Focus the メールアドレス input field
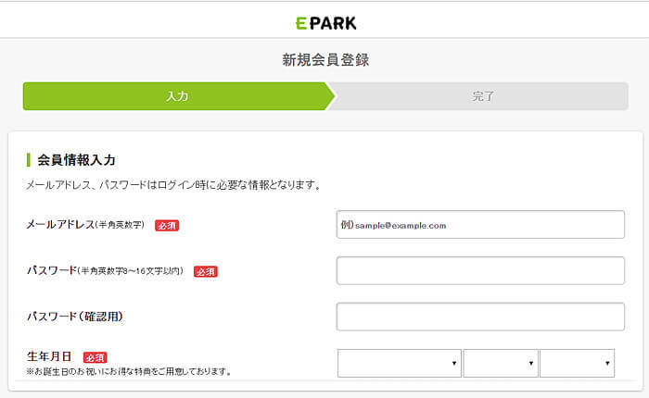Screen dimensions: 649x398 pos(480,225)
